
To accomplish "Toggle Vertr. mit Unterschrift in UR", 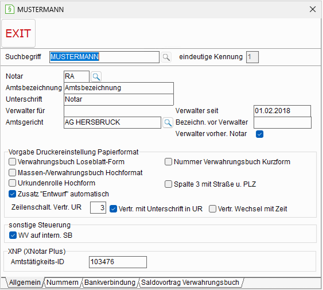I will (113, 209).
